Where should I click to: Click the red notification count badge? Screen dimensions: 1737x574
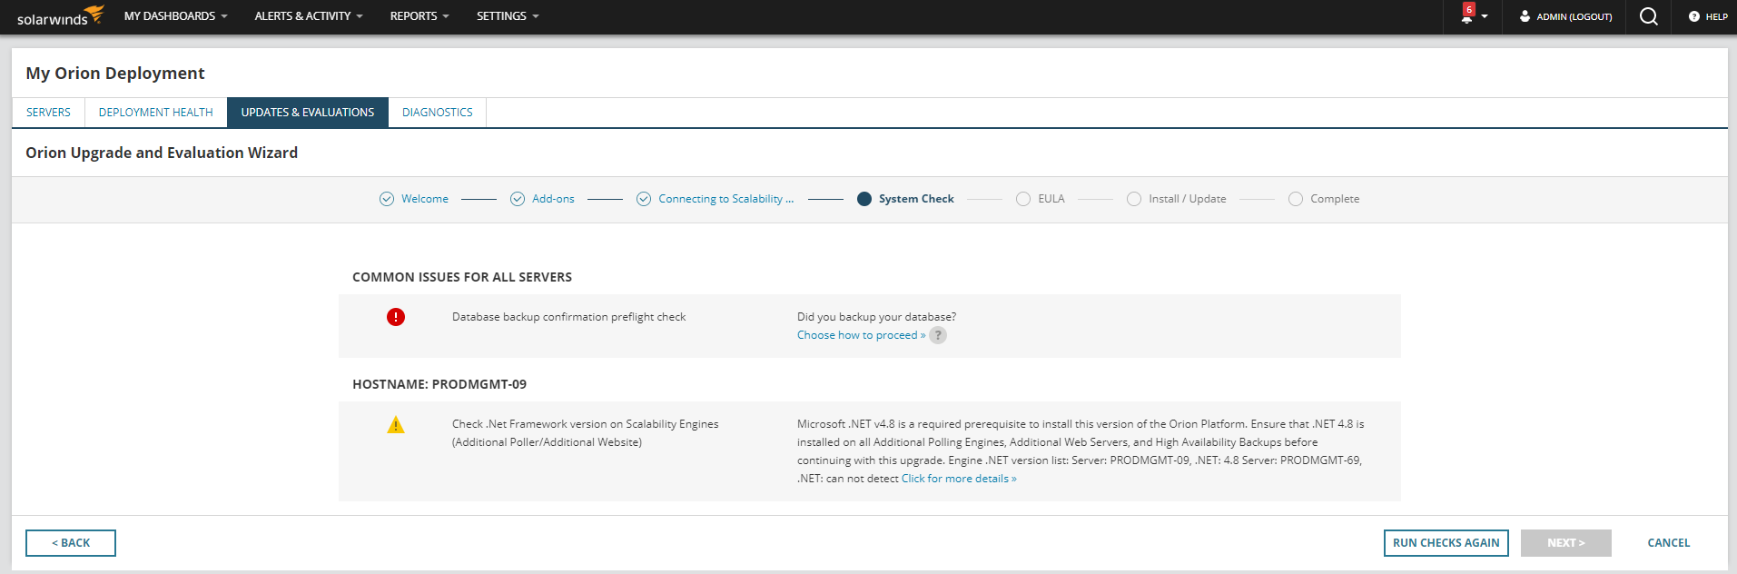[x=1468, y=9]
